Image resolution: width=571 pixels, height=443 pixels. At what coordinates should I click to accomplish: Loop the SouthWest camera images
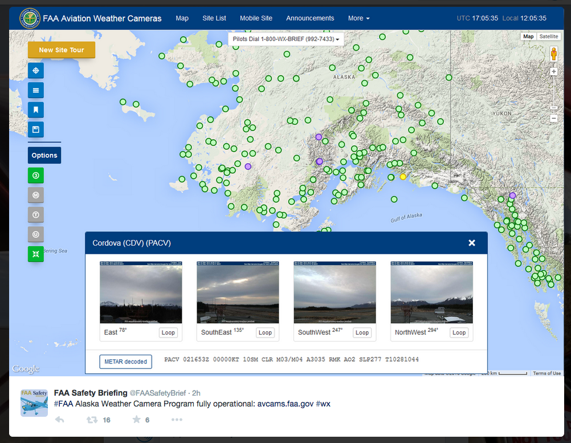362,332
